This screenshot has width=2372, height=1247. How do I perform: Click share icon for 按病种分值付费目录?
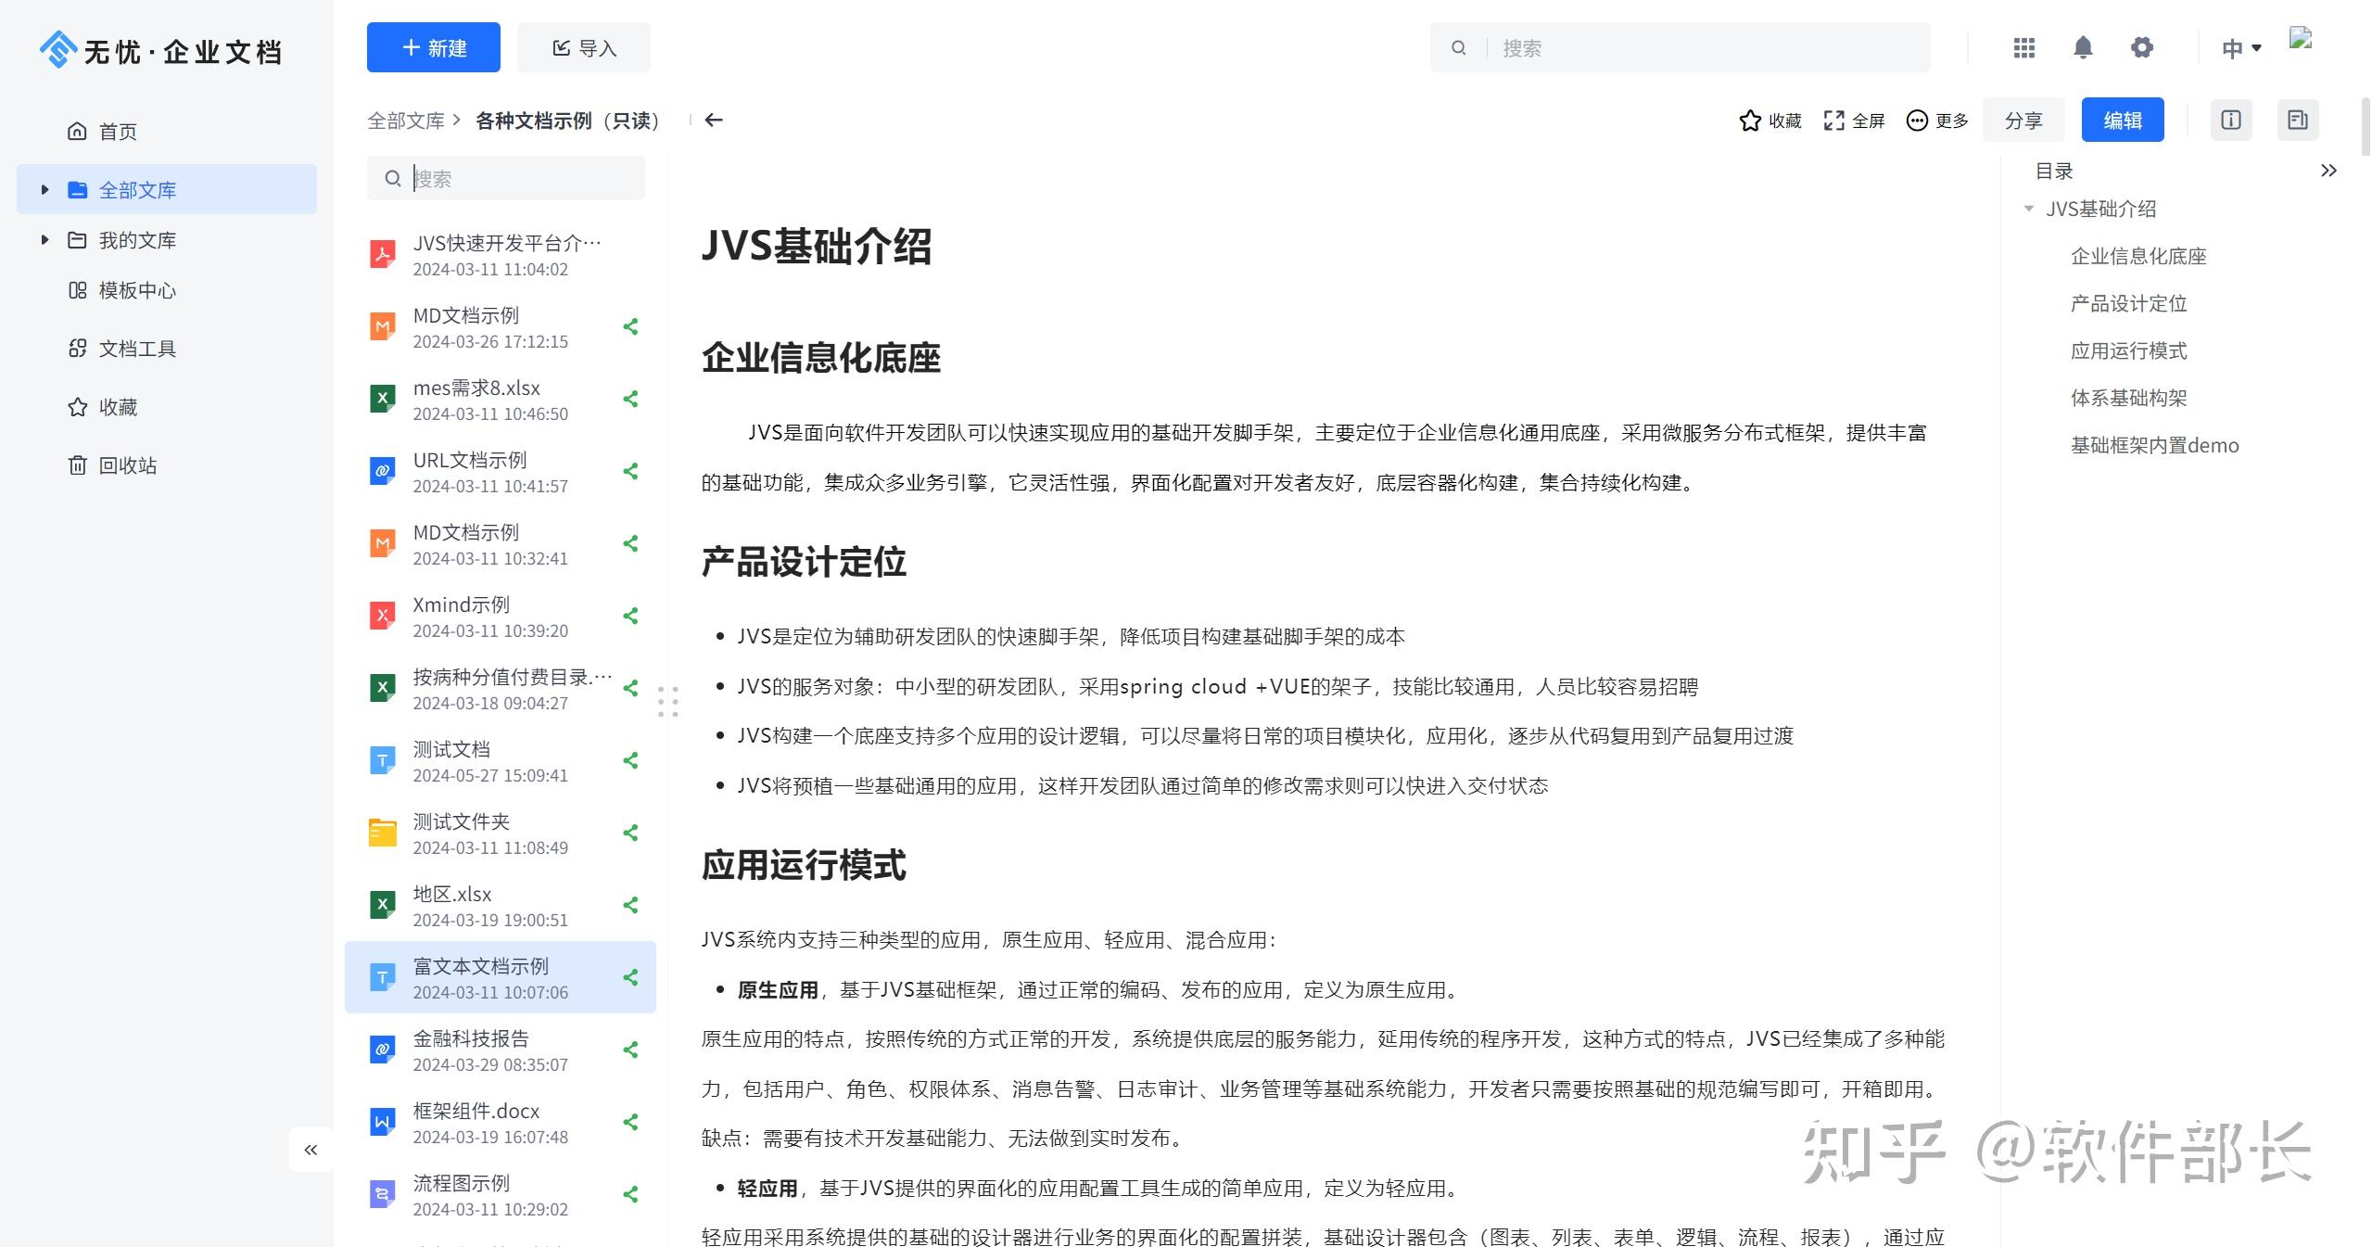click(631, 688)
